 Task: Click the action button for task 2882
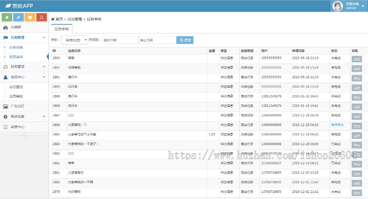coord(357,164)
